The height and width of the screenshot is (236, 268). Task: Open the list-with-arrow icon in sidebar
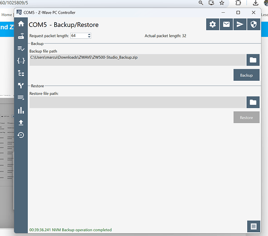(21, 98)
